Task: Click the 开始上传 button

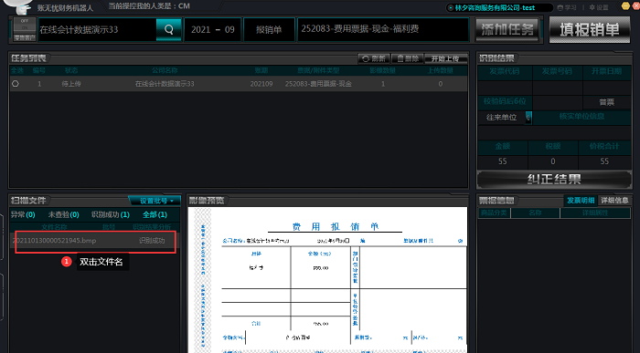Action: pyautogui.click(x=445, y=58)
